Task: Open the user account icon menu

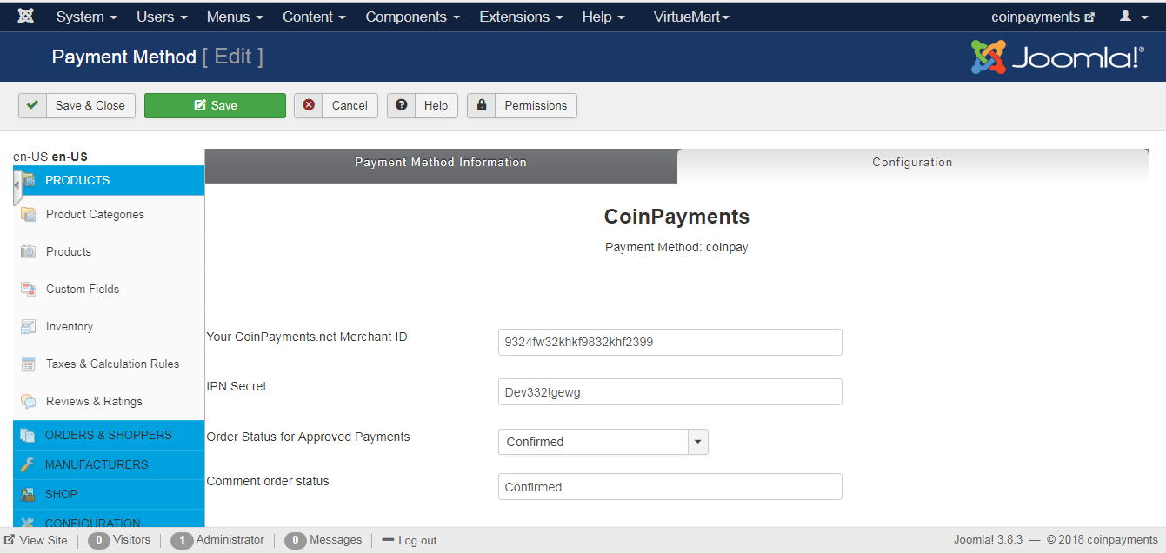Action: click(1132, 17)
